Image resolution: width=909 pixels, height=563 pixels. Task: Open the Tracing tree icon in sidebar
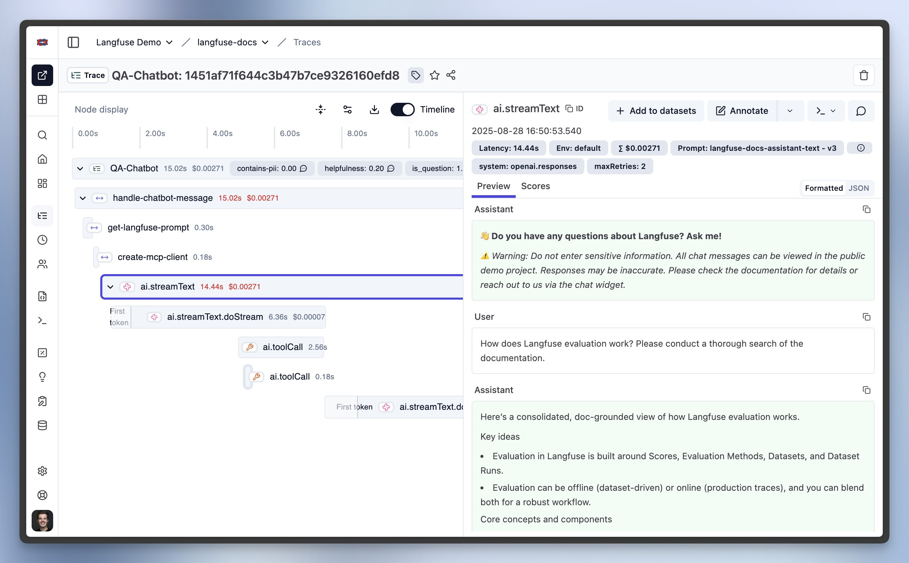[x=42, y=215]
